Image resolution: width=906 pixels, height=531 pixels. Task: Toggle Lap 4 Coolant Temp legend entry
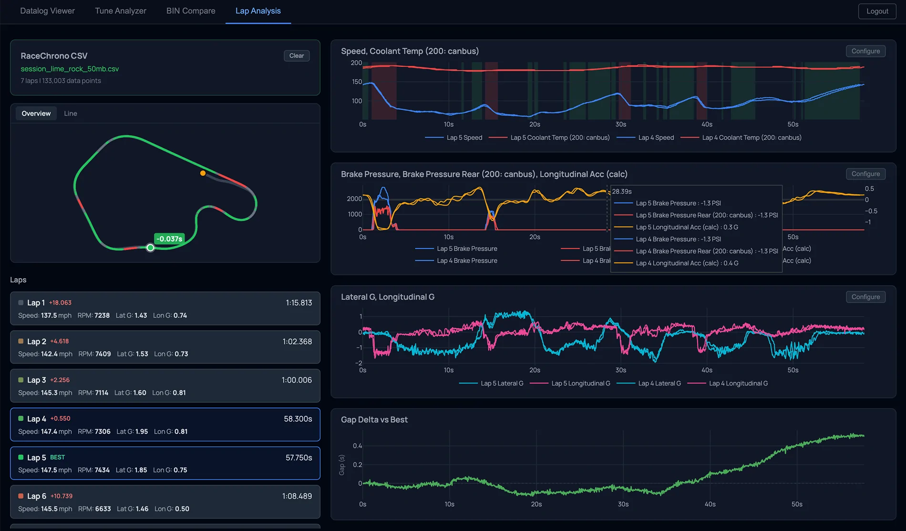(x=741, y=137)
